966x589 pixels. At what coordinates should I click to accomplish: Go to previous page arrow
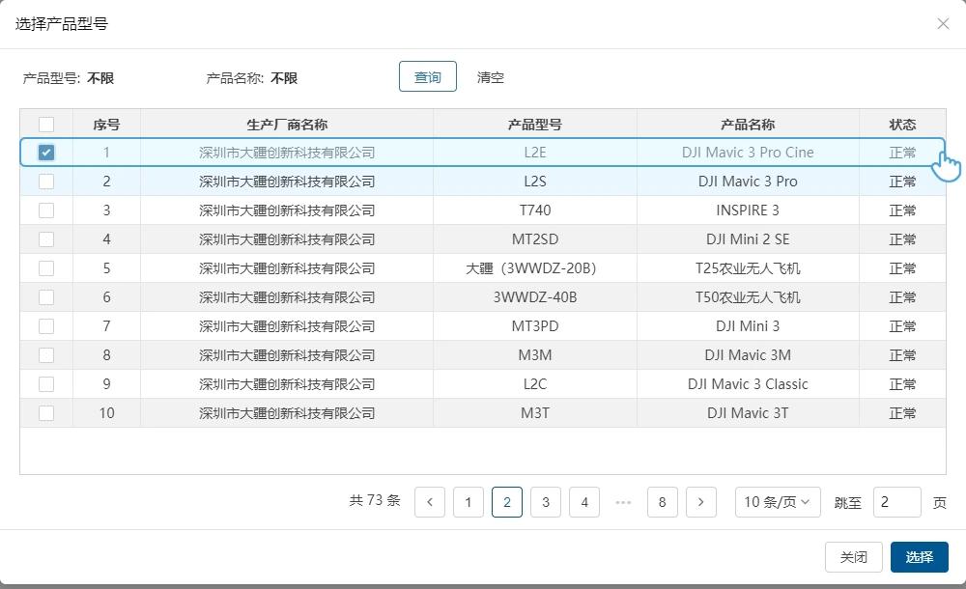pos(430,502)
